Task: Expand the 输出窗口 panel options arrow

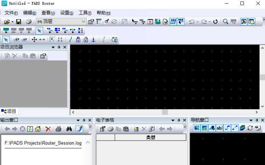Action: point(78,120)
